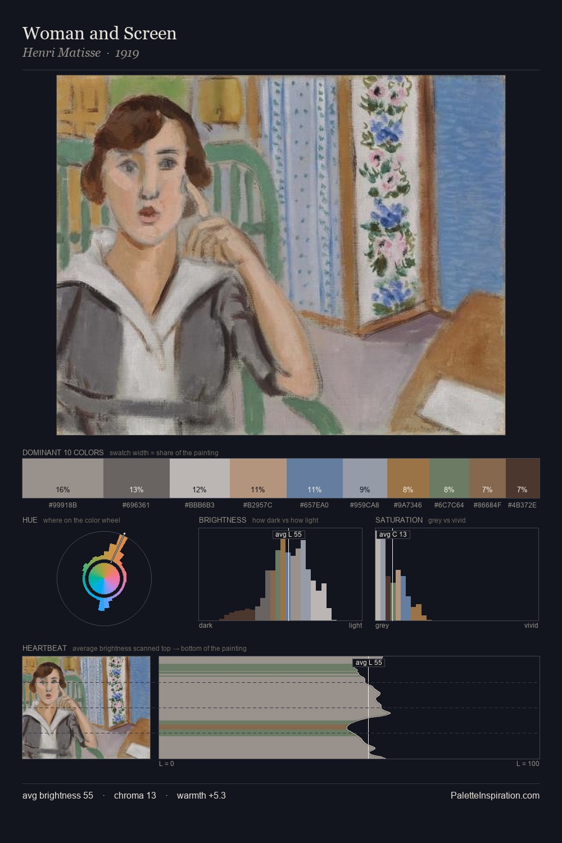Click the 'Henri Matisse · 1919' subtitle
Image resolution: width=562 pixels, height=843 pixels.
click(x=81, y=53)
